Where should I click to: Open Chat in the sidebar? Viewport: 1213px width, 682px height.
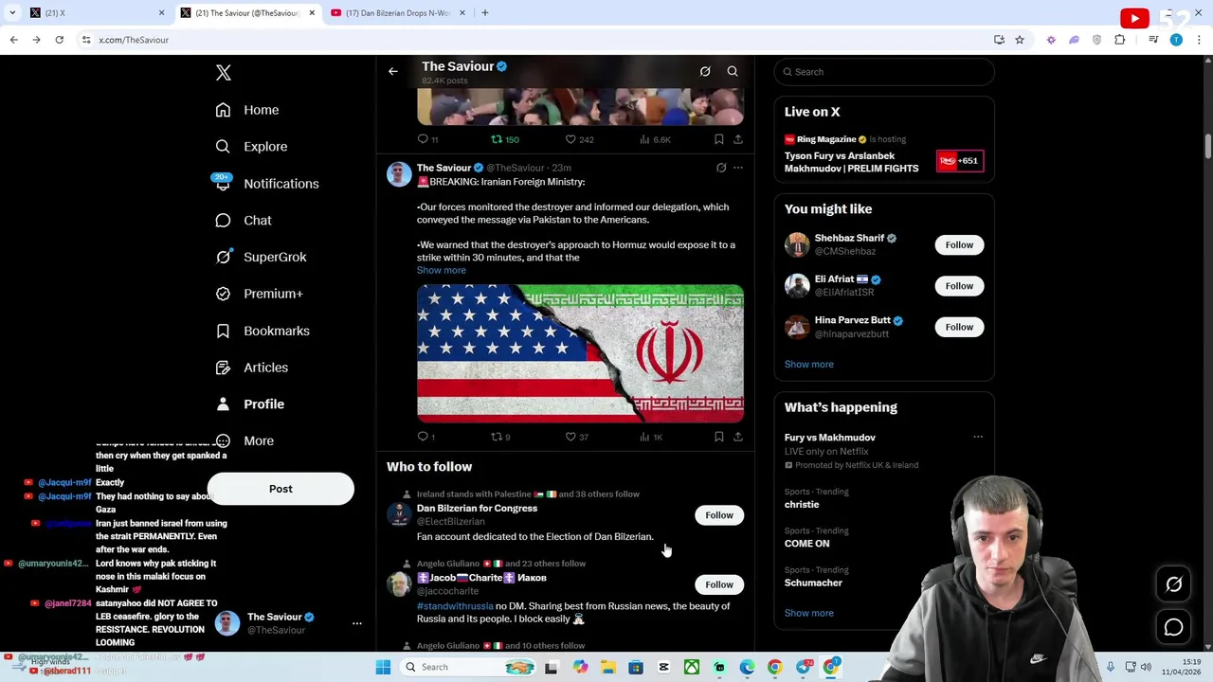pyautogui.click(x=244, y=220)
